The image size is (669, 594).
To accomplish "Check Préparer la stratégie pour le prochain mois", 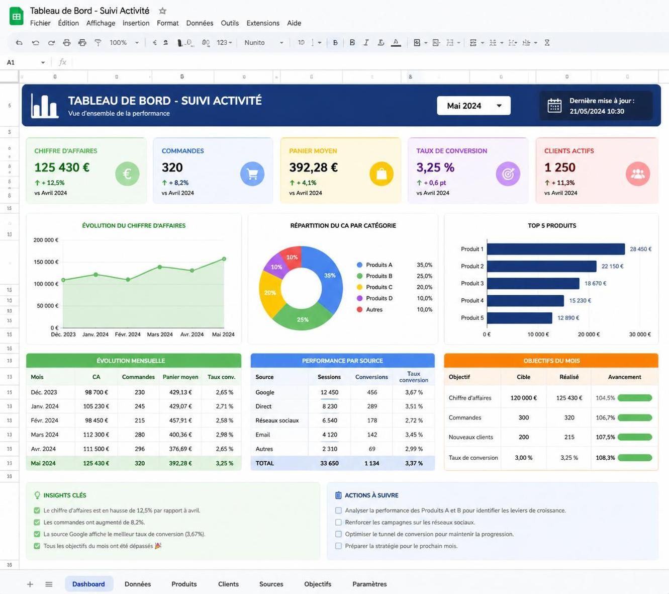I will click(338, 546).
